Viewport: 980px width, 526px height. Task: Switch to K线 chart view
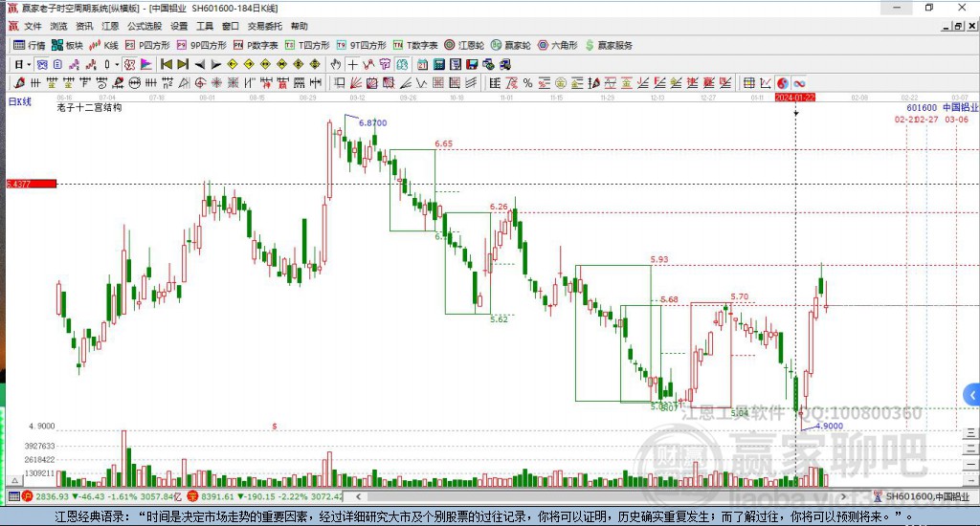tap(103, 45)
